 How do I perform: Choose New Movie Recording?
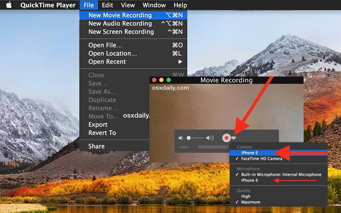pos(133,15)
